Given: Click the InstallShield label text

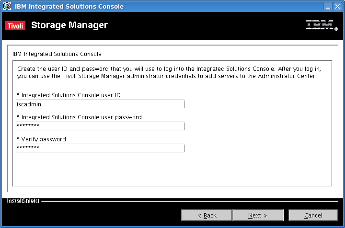Looking at the screenshot, I should tap(23, 201).
